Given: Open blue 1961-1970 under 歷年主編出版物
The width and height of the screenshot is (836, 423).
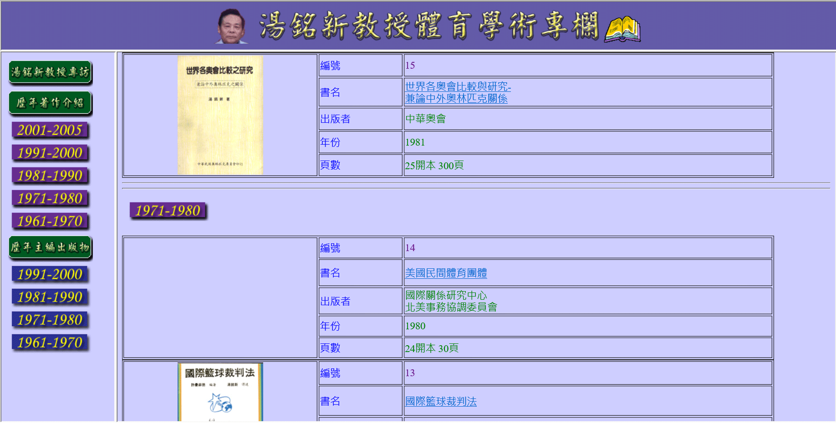Looking at the screenshot, I should 50,343.
